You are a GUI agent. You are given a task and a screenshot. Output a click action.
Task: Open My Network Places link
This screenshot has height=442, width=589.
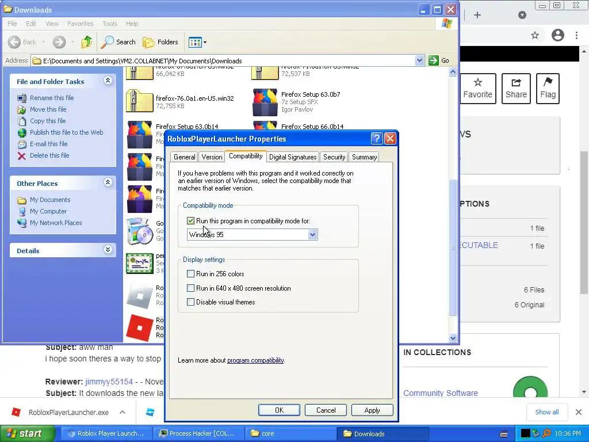coord(56,223)
